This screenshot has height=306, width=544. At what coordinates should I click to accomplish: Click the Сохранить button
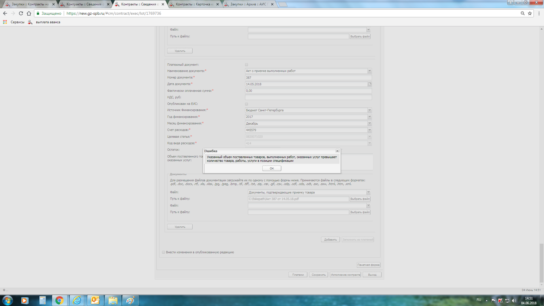(318, 275)
